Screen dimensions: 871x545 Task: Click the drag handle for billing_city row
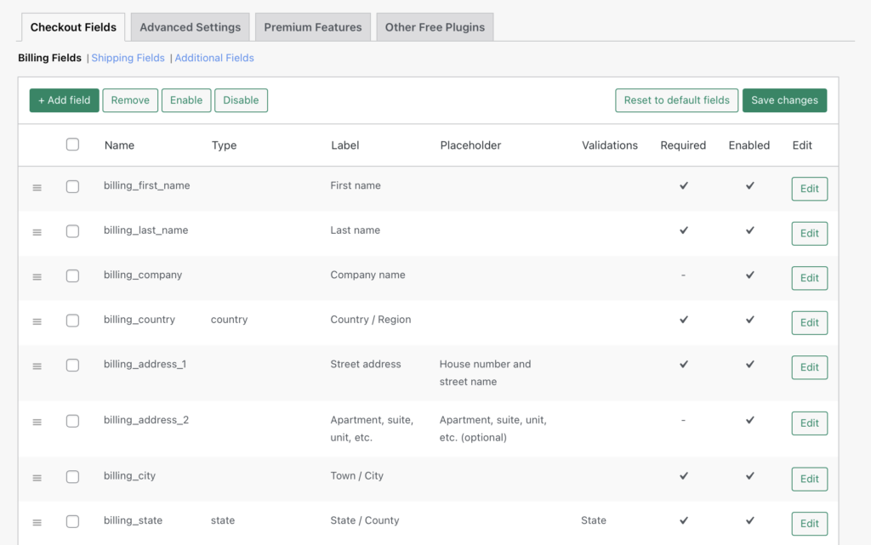click(x=37, y=478)
